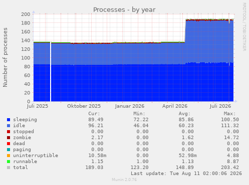Click the 'Juli 2026' x-axis label
The image size is (249, 185).
[220, 106]
